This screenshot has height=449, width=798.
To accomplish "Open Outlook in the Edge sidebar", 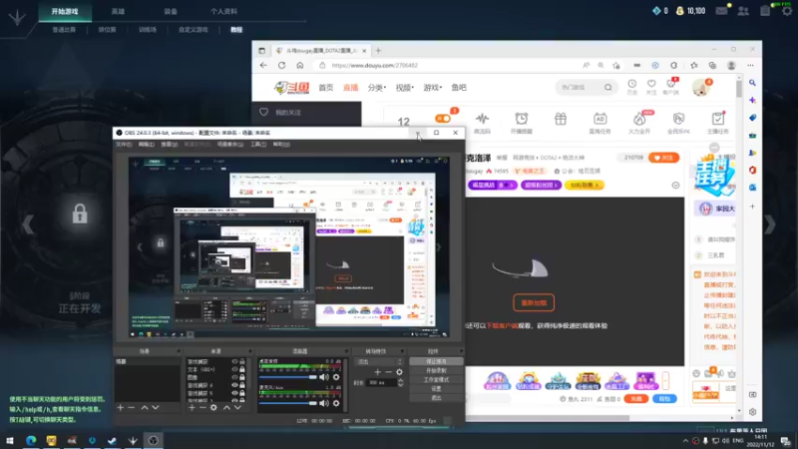I will point(752,188).
